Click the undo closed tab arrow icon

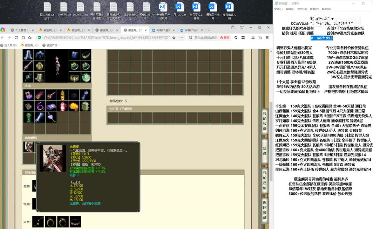[x=260, y=38]
